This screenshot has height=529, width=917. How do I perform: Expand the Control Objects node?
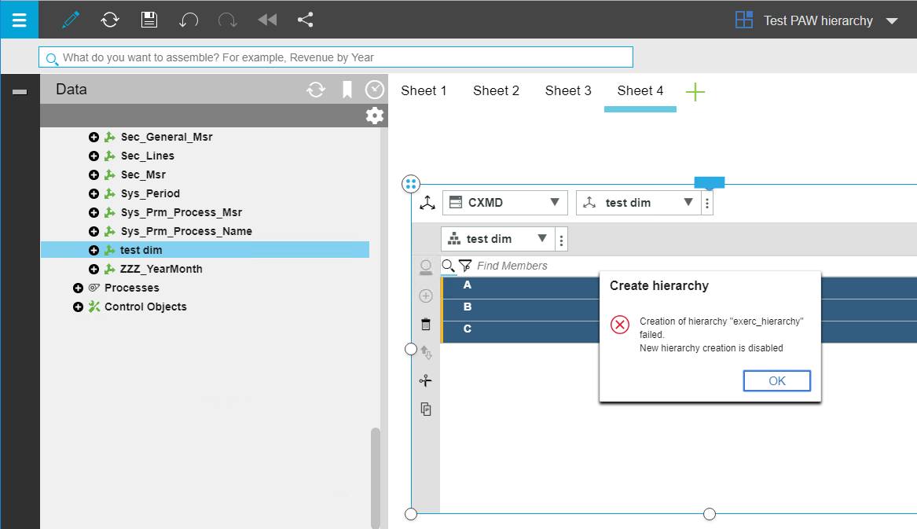coord(78,307)
